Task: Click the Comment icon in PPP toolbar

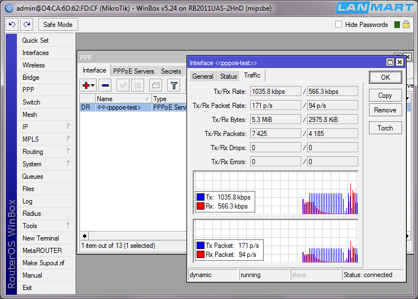Action: pyautogui.click(x=155, y=85)
